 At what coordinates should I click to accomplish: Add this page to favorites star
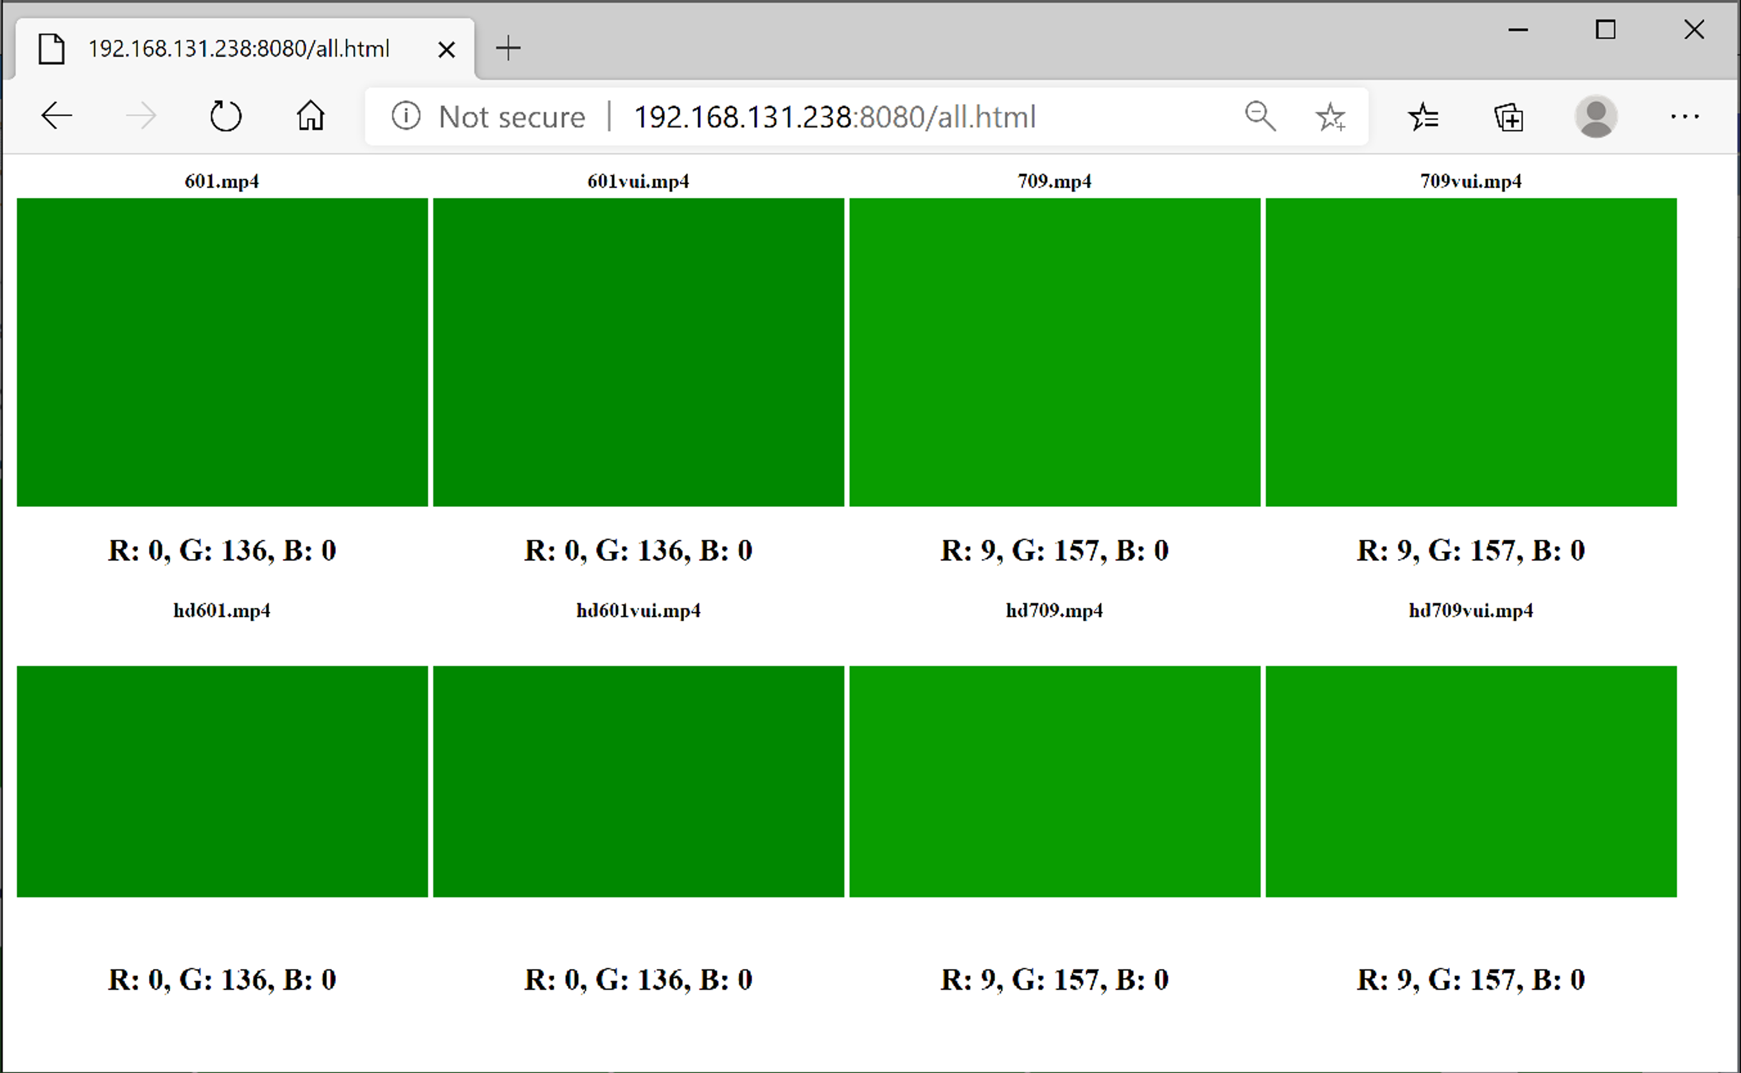(1330, 117)
